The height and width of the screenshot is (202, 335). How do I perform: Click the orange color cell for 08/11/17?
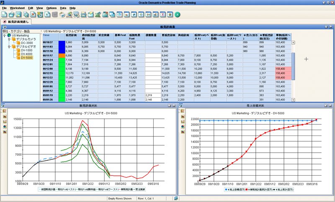tap(62, 56)
